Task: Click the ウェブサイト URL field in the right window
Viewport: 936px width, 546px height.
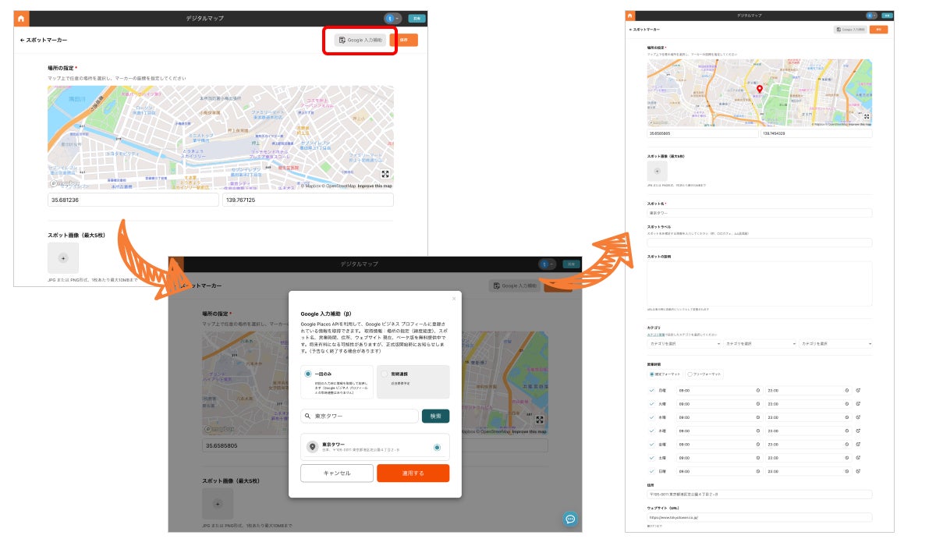Action: tap(760, 517)
